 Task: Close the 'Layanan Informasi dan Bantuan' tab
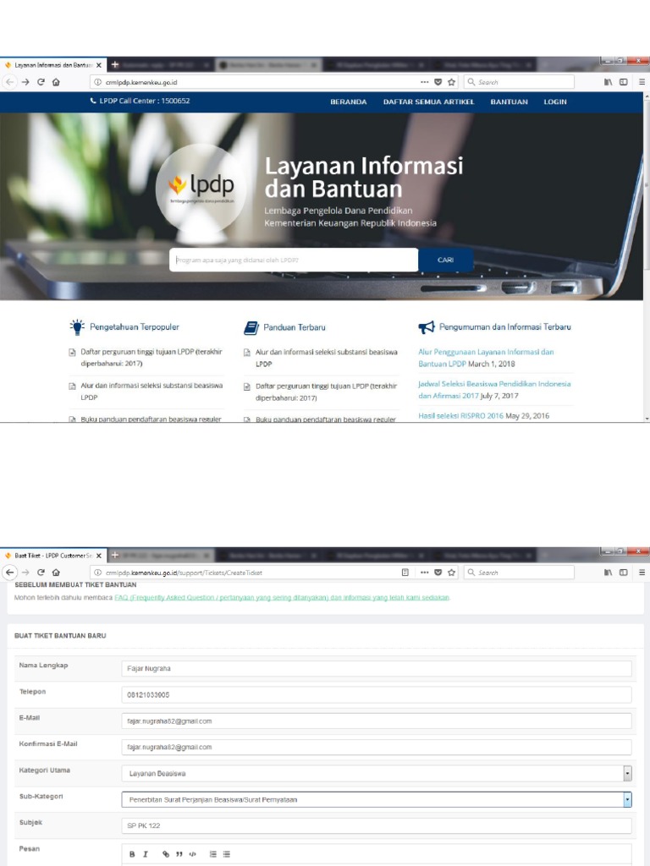coord(98,65)
